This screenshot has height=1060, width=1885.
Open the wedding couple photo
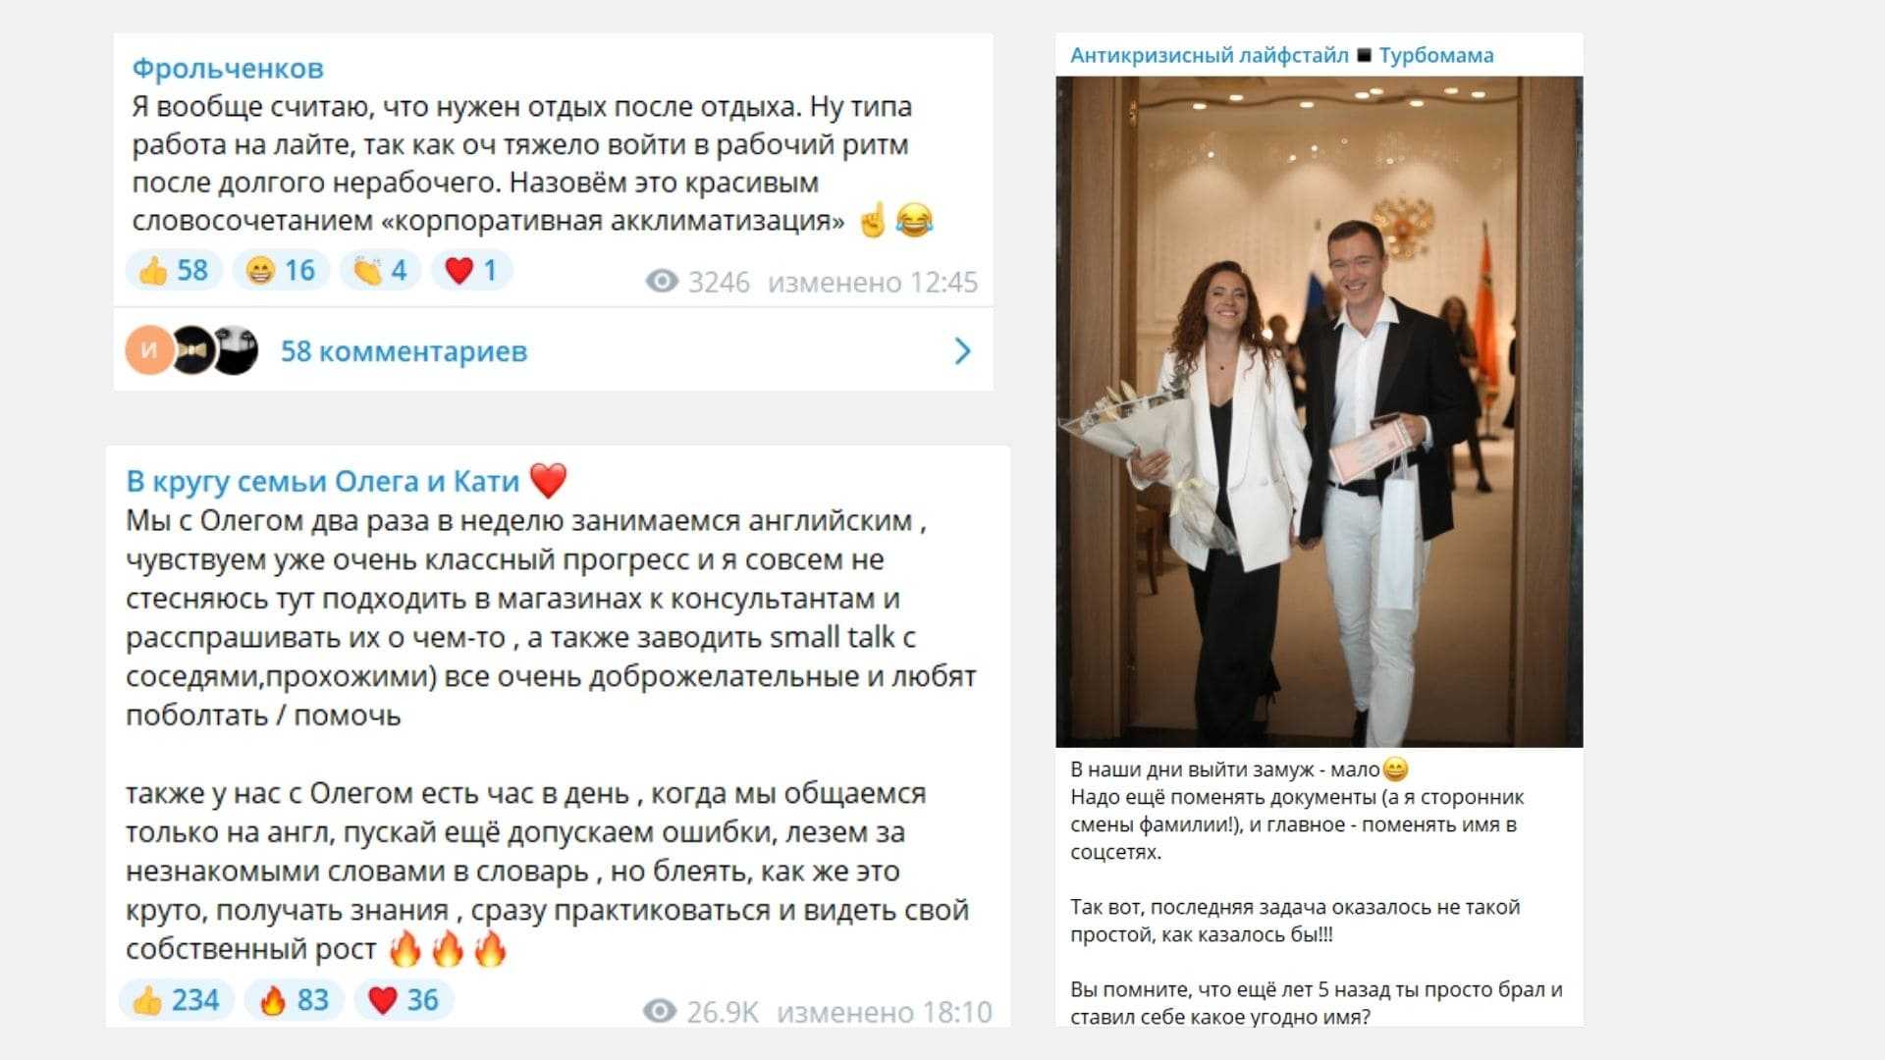tap(1319, 412)
